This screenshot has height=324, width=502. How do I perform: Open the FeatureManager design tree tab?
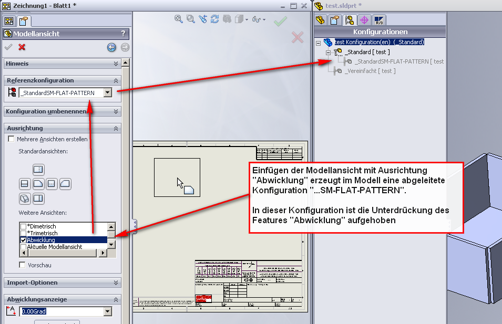click(9, 21)
